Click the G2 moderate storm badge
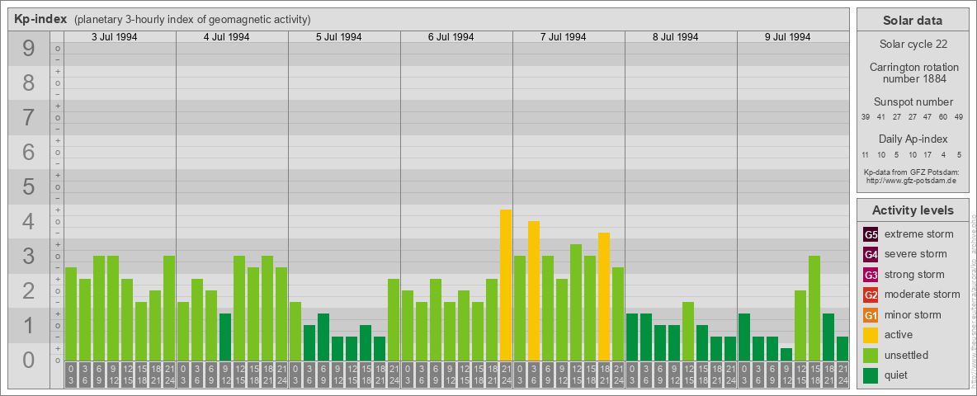 coord(871,295)
